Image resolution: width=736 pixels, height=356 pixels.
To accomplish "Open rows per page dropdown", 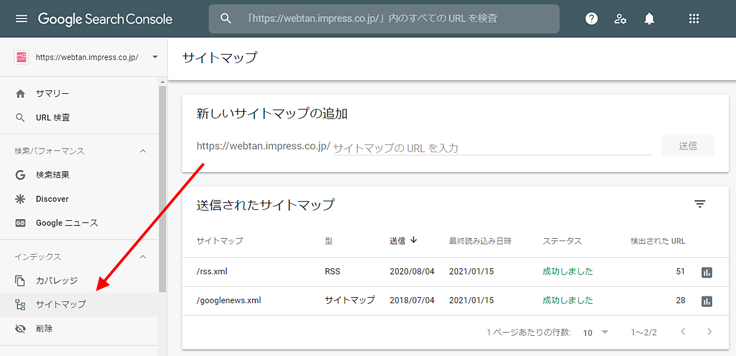I will pyautogui.click(x=595, y=332).
